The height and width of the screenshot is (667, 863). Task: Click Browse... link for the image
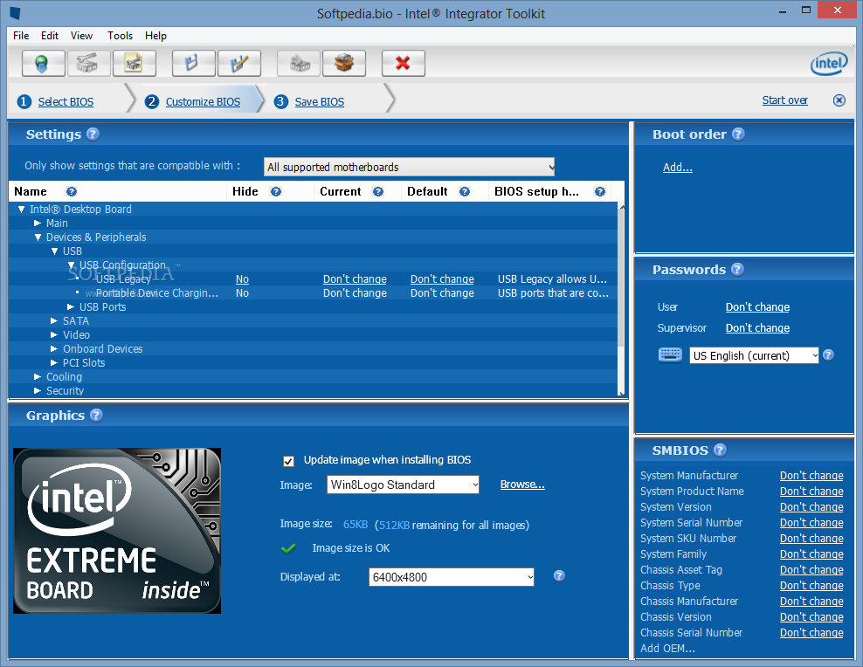point(522,485)
